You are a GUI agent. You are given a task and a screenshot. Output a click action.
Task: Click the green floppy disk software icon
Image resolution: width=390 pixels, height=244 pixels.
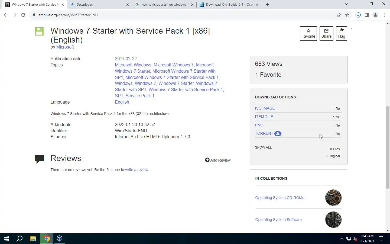(x=39, y=31)
